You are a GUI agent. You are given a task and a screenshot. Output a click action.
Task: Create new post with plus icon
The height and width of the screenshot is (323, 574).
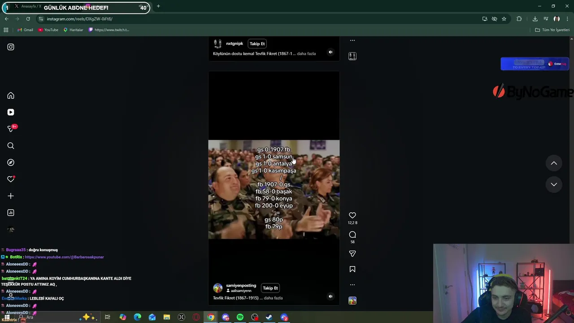tap(11, 196)
